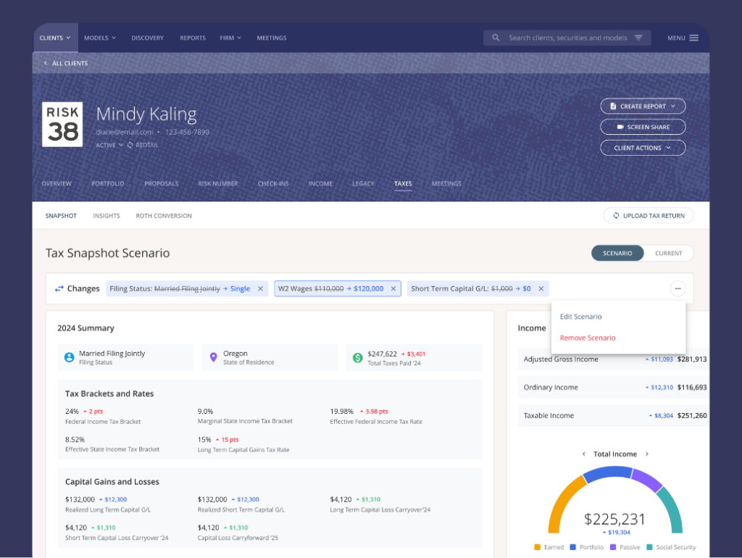Click the Screen Share button

tap(643, 127)
